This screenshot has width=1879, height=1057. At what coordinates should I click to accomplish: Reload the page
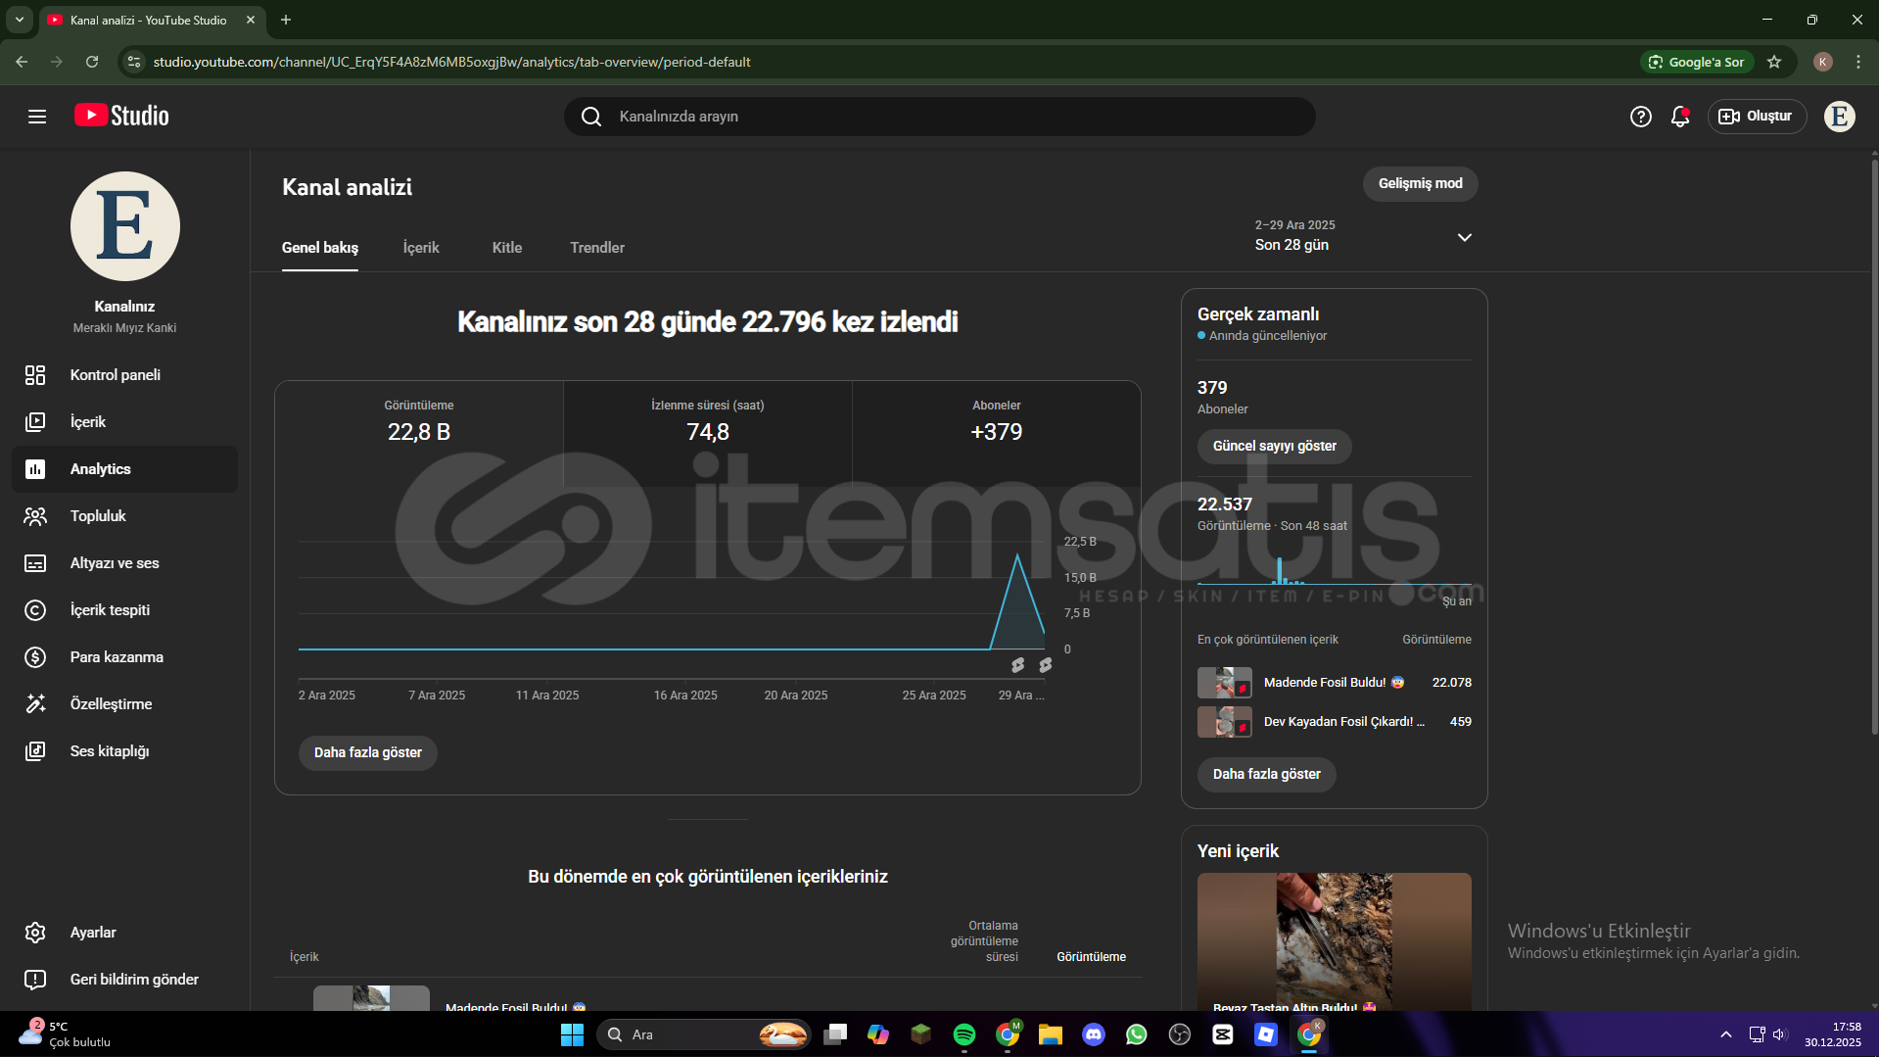92,62
